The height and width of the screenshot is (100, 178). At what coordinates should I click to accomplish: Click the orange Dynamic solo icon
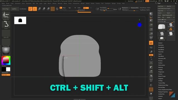coord(151,89)
